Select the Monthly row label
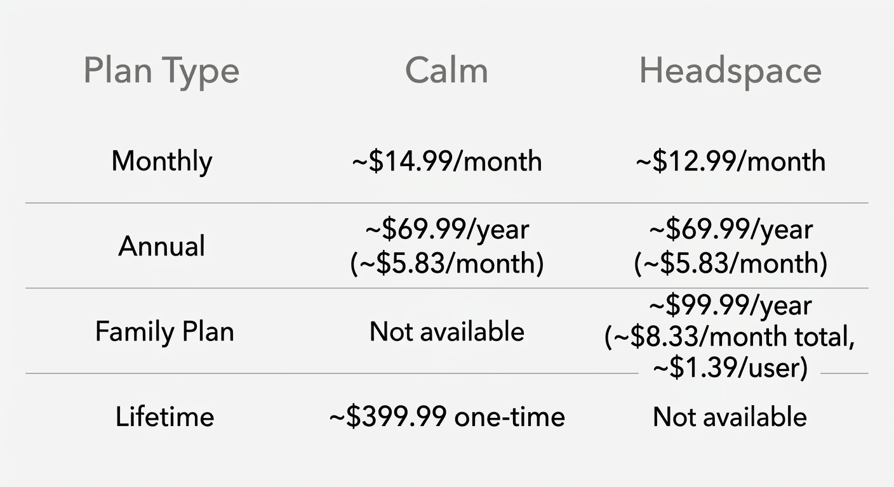The height and width of the screenshot is (487, 894). click(161, 161)
